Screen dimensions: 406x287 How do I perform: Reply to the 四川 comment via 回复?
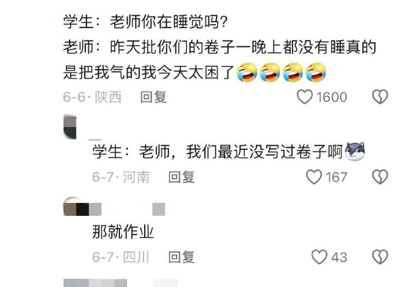(181, 257)
